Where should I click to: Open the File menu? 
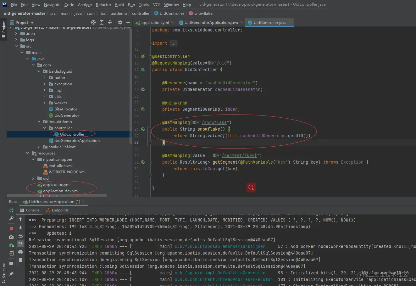pyautogui.click(x=14, y=4)
